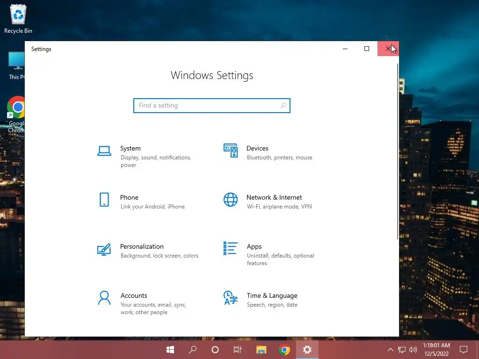Select the Google Chrome desktop shortcut
Image resolution: width=479 pixels, height=359 pixels.
[16, 115]
